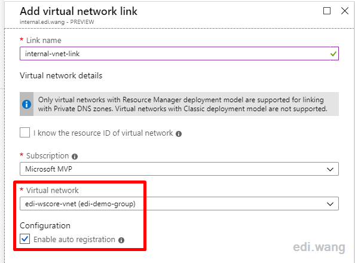
Task: Click info icon beside Enable auto registration
Action: tap(121, 240)
